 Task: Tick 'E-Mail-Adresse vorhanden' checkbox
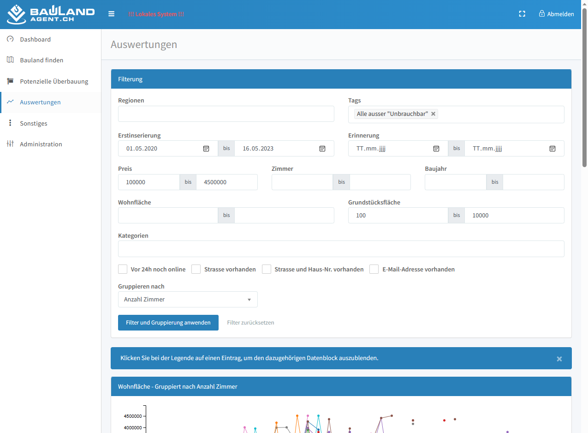(374, 269)
